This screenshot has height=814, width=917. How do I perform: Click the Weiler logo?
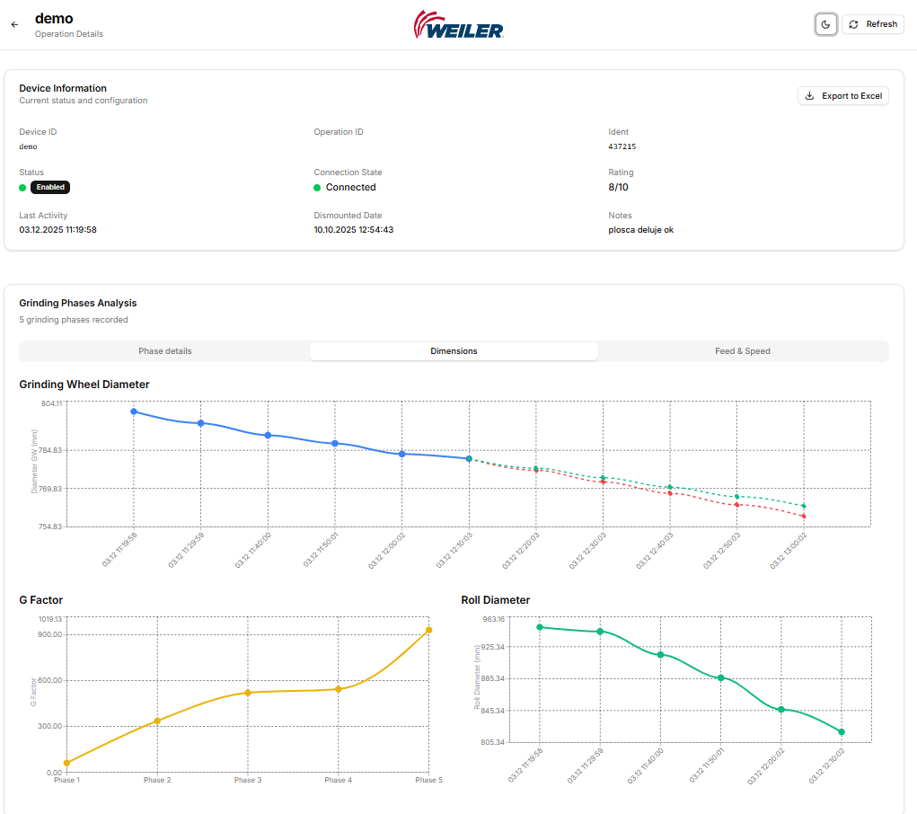click(x=458, y=25)
